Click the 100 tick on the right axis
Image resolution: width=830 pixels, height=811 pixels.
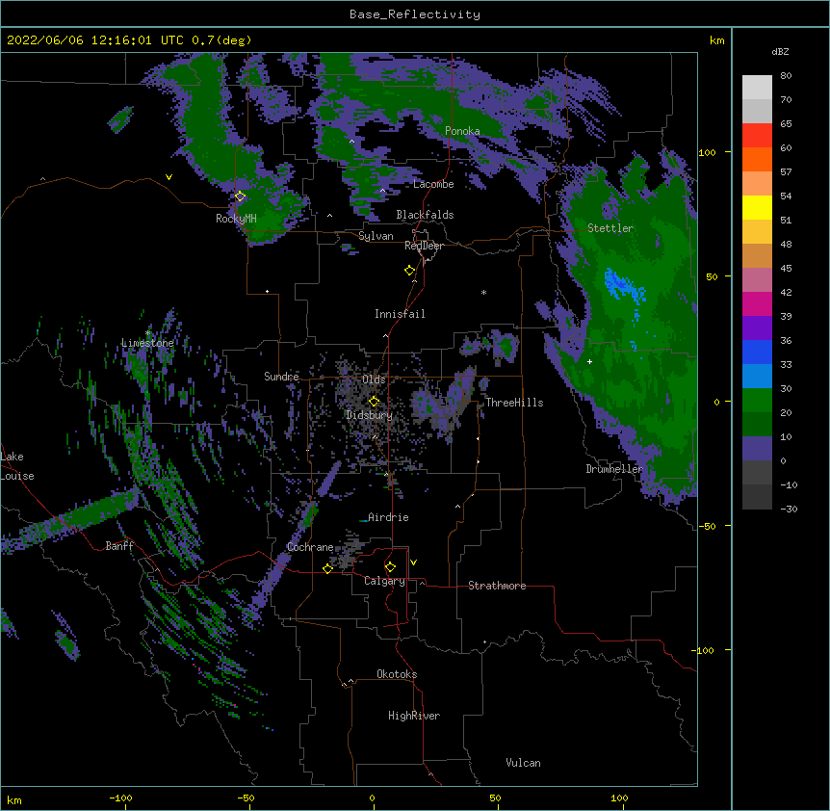707,153
